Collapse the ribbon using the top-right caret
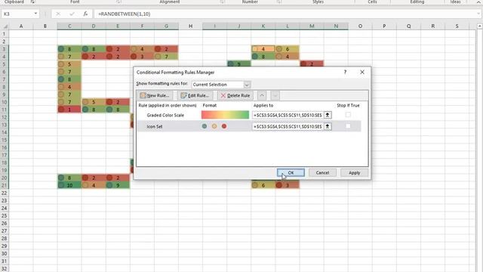Screen dimensions: 483x272 click(478, 2)
